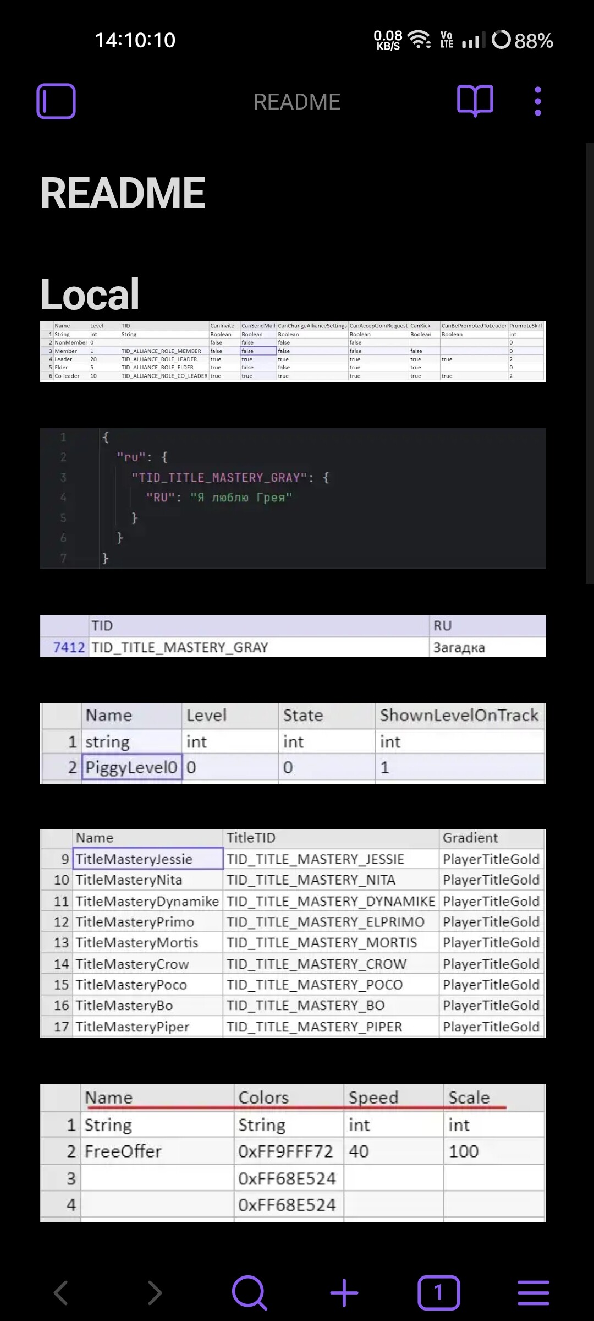Tap the large README page heading
Screen dimensions: 594x1321
(123, 193)
